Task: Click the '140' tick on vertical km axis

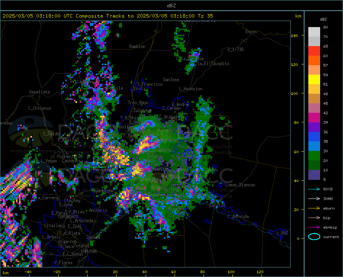Action: [x=294, y=35]
